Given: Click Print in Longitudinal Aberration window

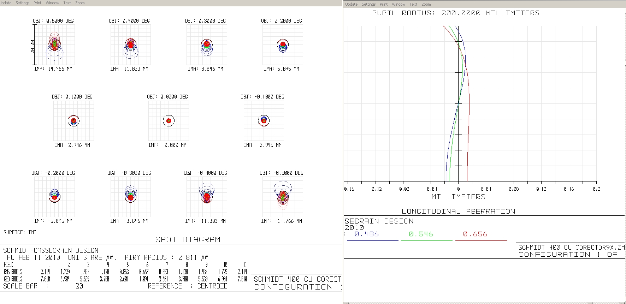Looking at the screenshot, I should click(x=384, y=4).
